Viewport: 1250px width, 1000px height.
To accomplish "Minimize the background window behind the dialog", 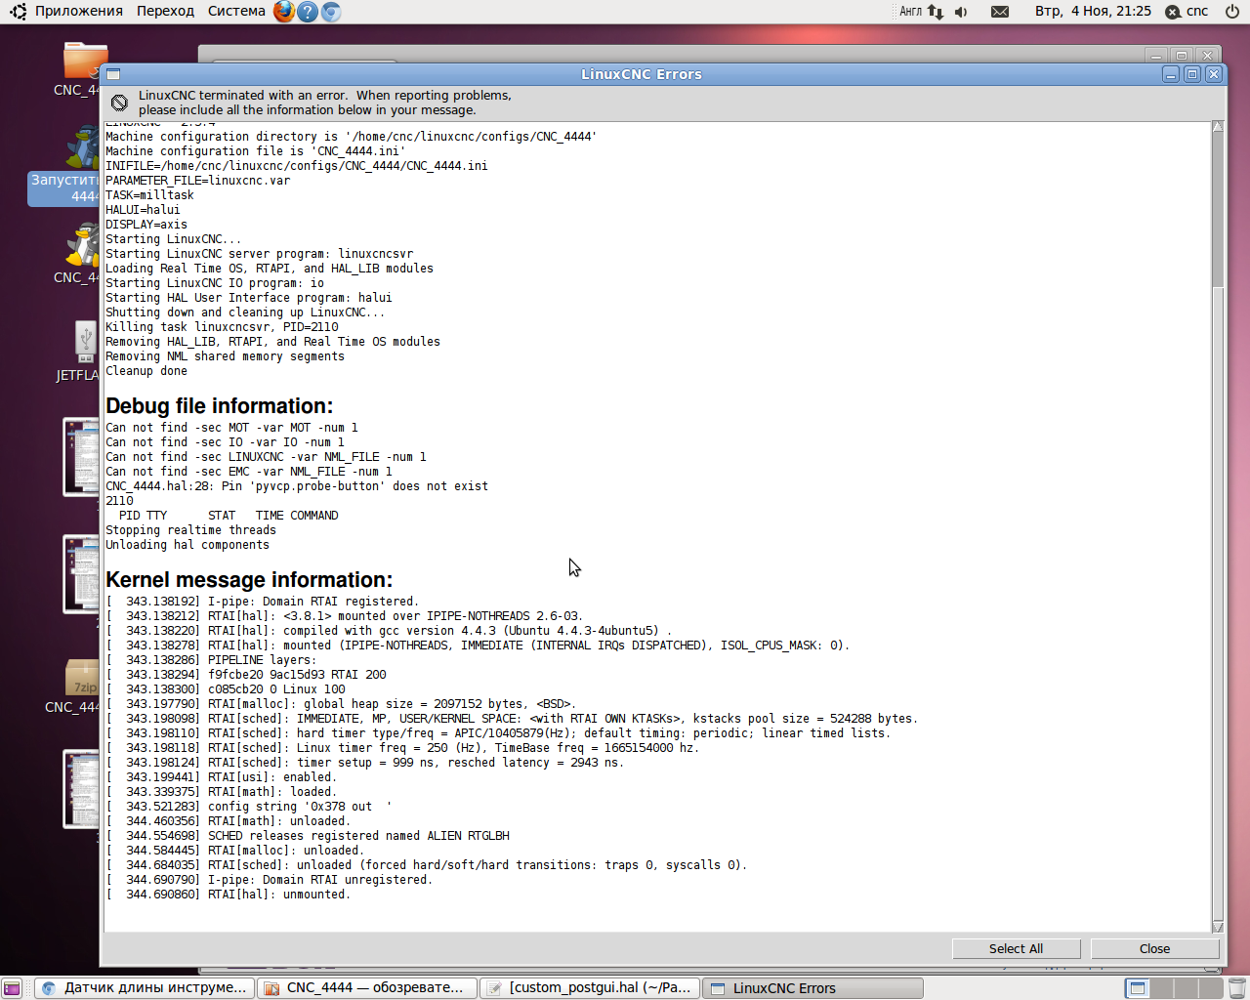I will 1156,56.
